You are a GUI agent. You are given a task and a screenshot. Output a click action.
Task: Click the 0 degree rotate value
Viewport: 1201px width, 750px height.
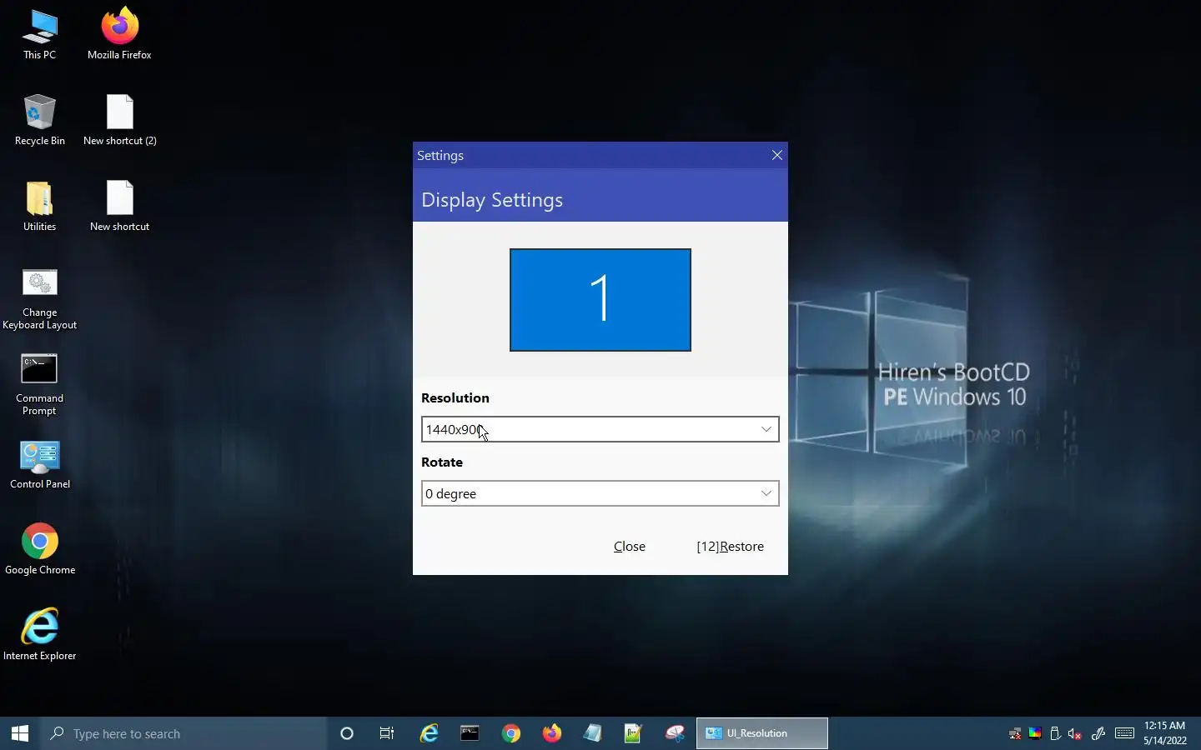pos(451,493)
